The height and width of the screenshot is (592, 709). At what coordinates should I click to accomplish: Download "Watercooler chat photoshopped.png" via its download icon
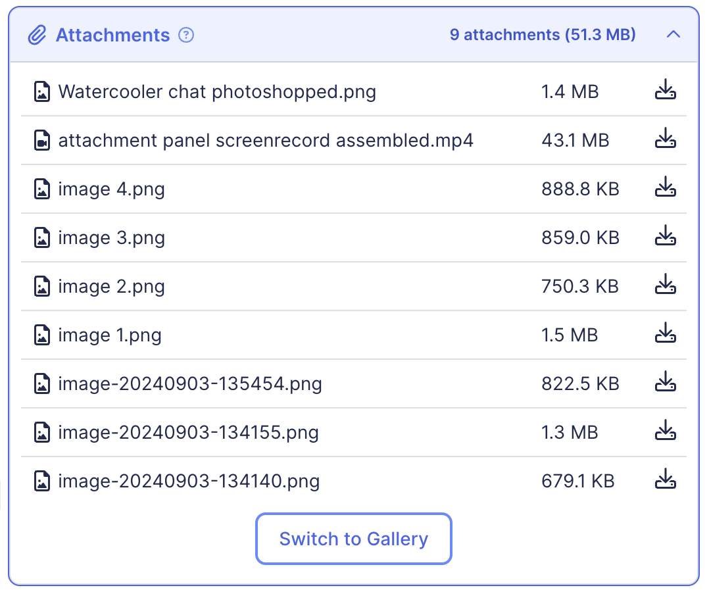[x=665, y=90]
